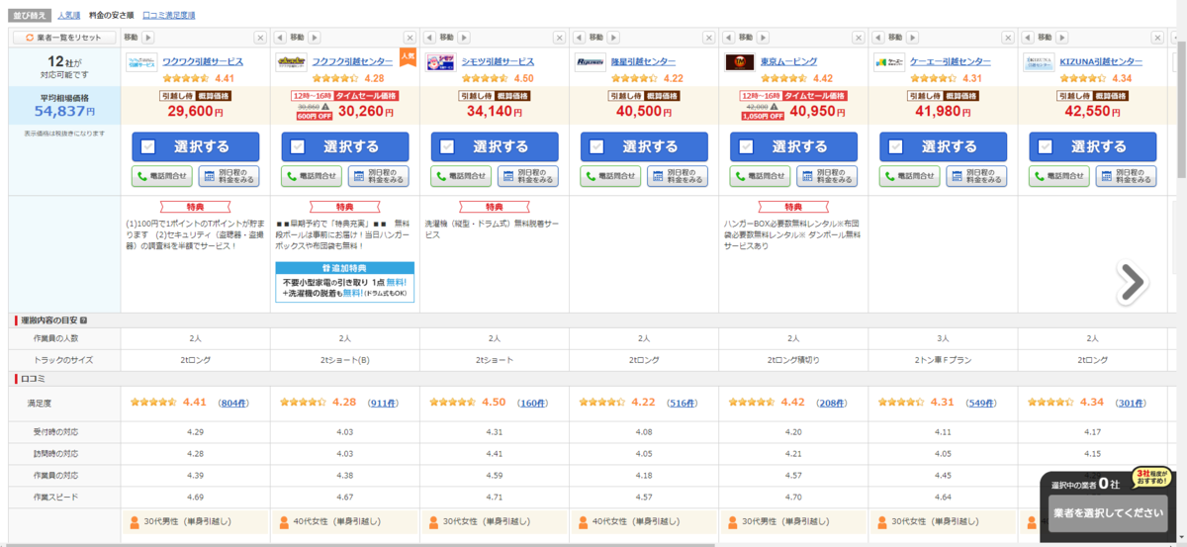This screenshot has width=1187, height=547.
Task: Phone inquiry for KIZUNA引越センター
Action: (x=1058, y=176)
